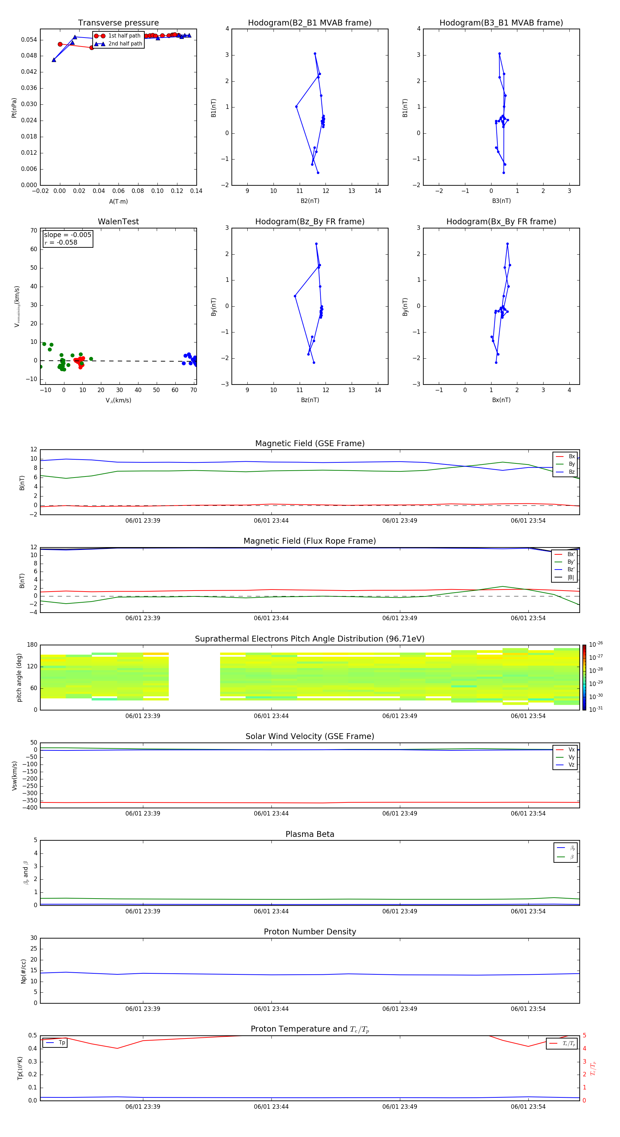
Task: Click the '06/01 23:39' tick under GSE magnetic field
Action: point(143,521)
